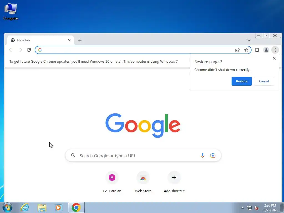284x213 pixels.
Task: Click the Google G icon in address bar
Action: pos(40,50)
